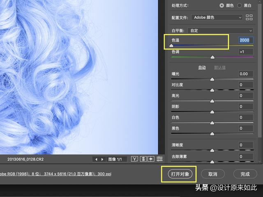Go to next image with right arrow
Viewport: 263px width, 197px height.
click(x=102, y=159)
